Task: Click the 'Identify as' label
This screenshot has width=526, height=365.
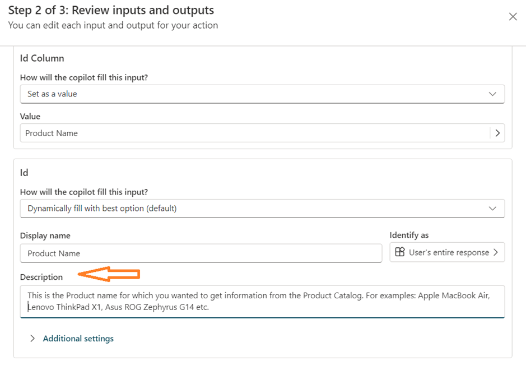Action: (409, 235)
